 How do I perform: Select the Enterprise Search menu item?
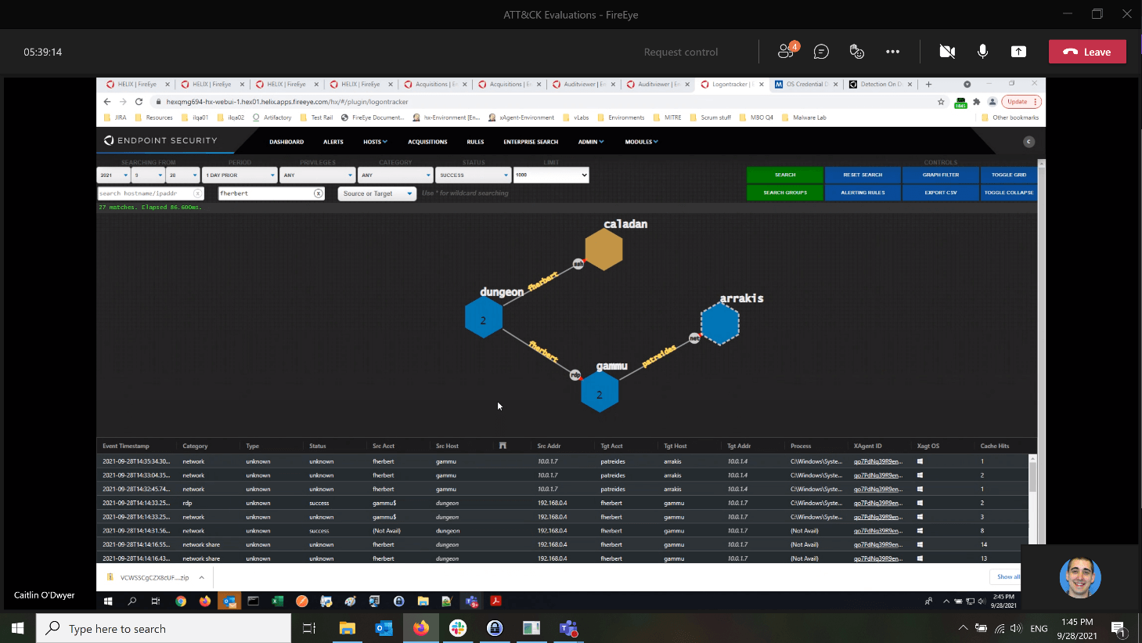[531, 142]
